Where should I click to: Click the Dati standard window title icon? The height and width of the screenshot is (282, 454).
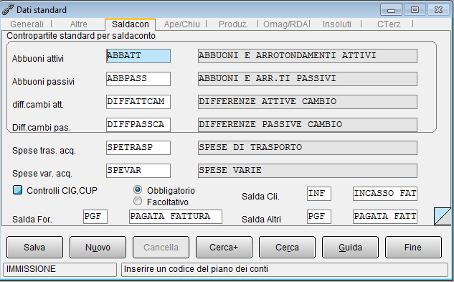point(7,9)
